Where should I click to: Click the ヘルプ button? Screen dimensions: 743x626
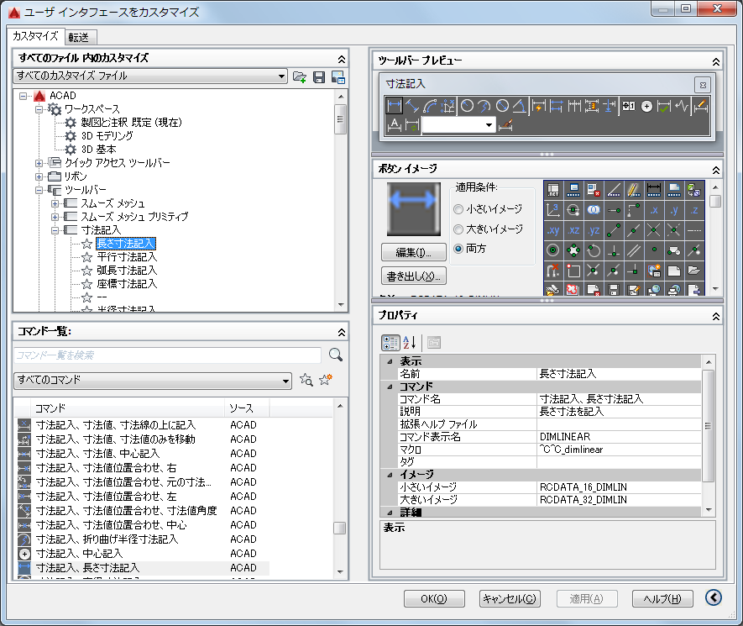tap(662, 598)
